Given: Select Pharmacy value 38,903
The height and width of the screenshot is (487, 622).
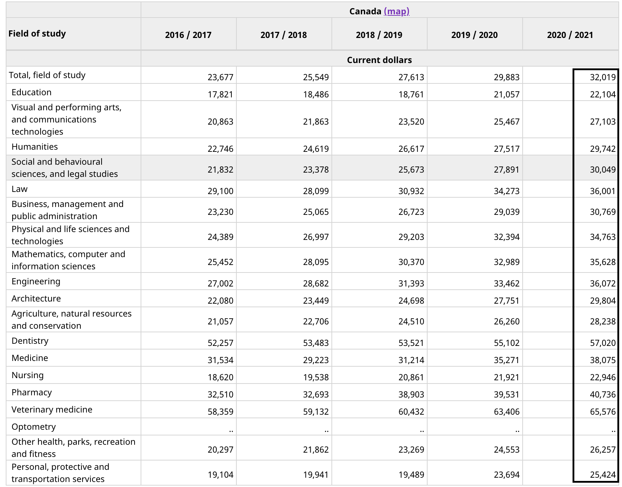Looking at the screenshot, I should (411, 394).
